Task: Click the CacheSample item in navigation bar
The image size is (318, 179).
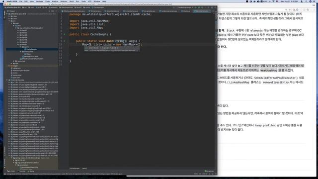Action: (98, 7)
